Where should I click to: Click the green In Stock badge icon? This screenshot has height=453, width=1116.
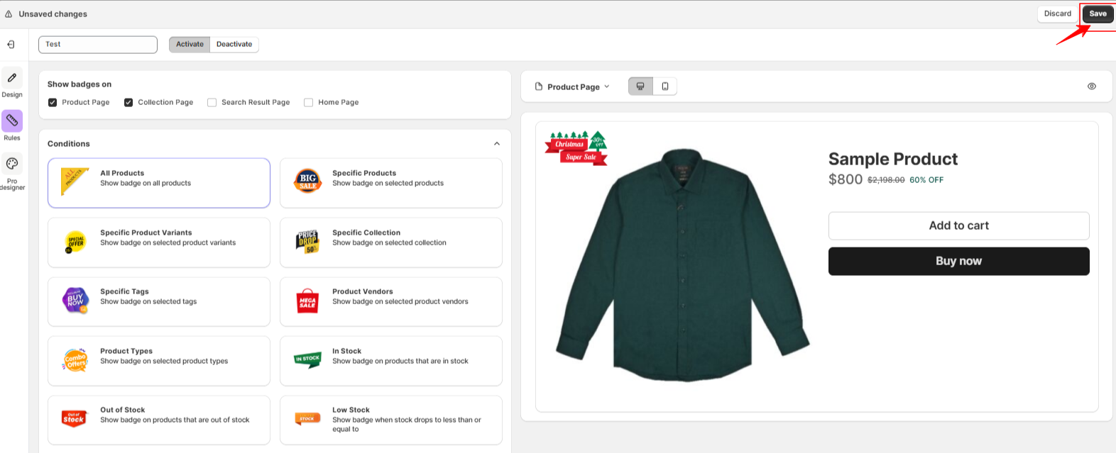click(x=307, y=359)
